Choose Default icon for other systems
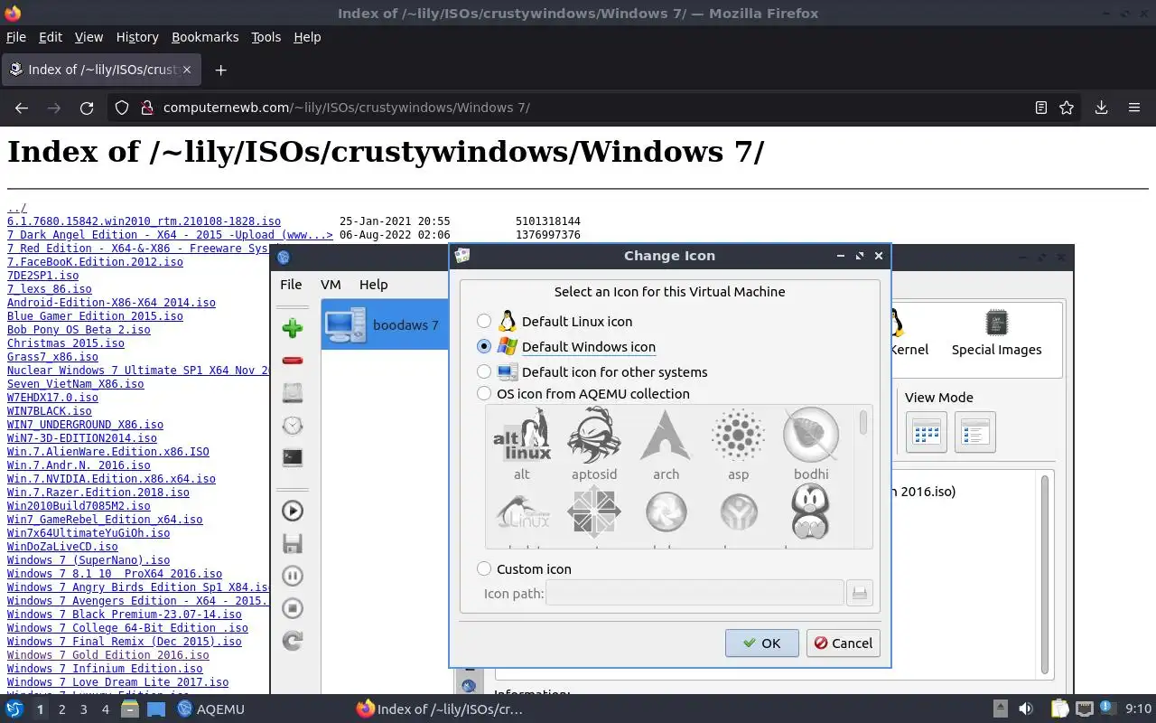The height and width of the screenshot is (723, 1156). [484, 371]
